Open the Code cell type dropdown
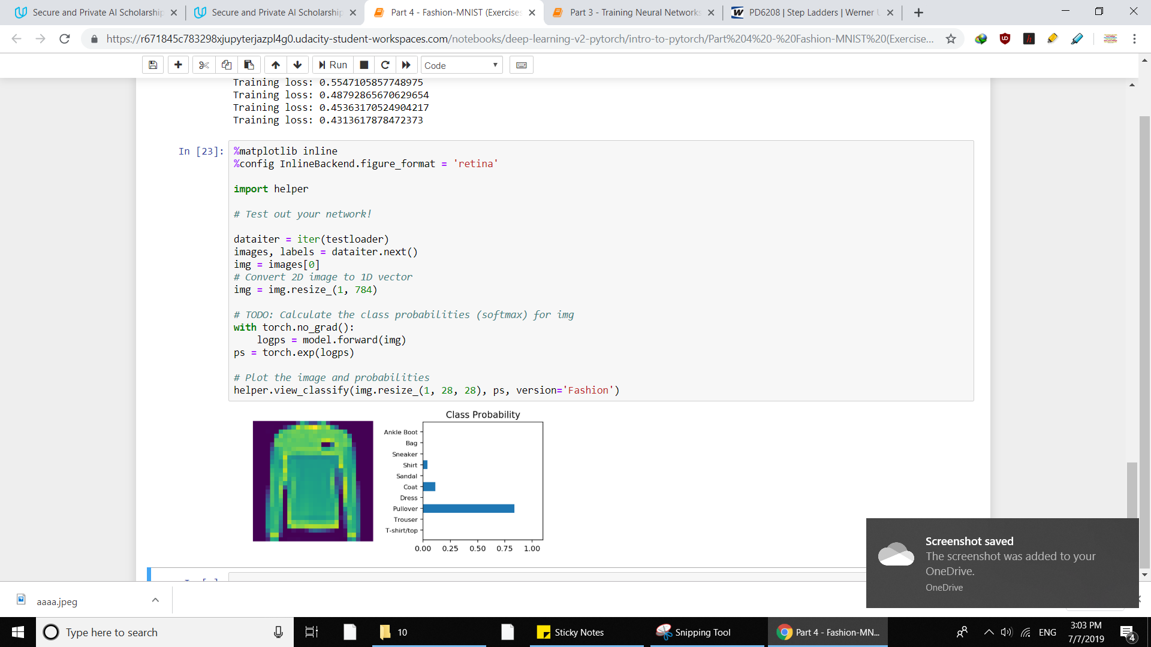 (x=461, y=65)
